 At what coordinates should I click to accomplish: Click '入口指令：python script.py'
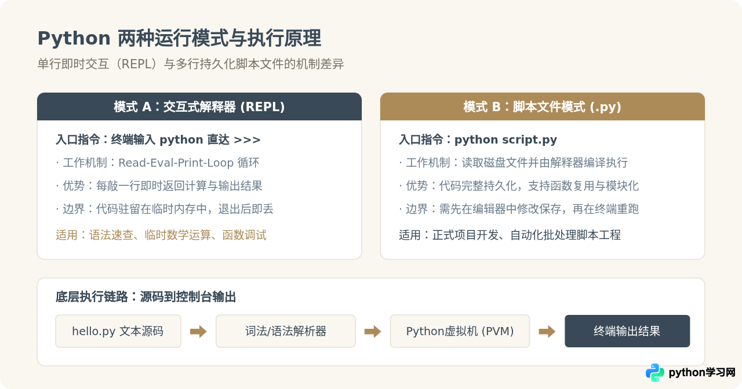478,140
